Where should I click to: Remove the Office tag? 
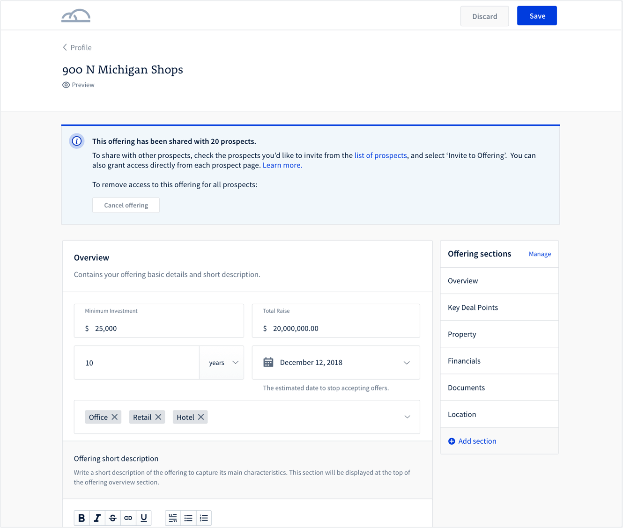(x=115, y=417)
